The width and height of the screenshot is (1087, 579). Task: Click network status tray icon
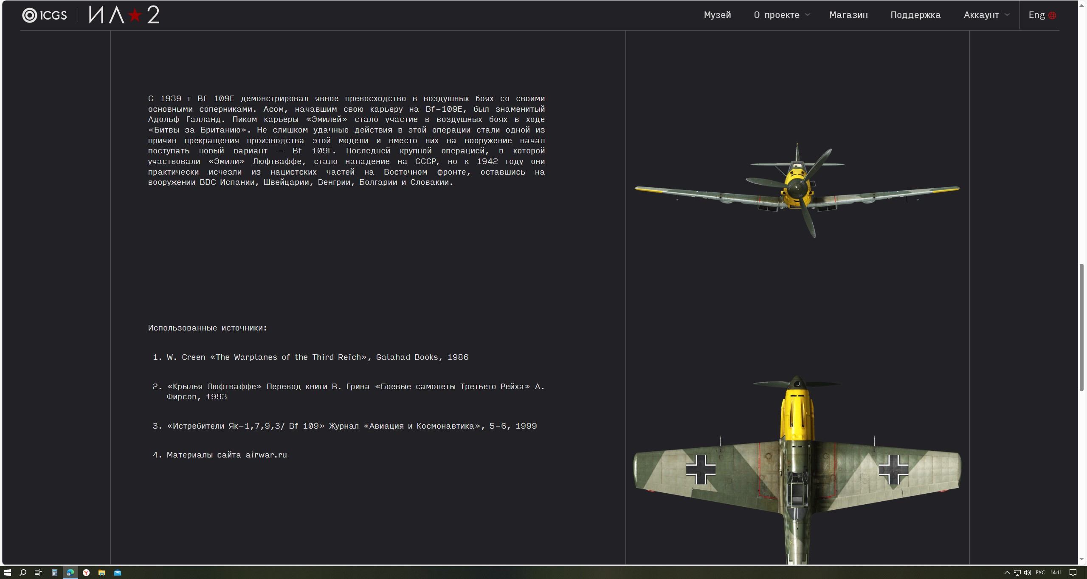[1017, 573]
